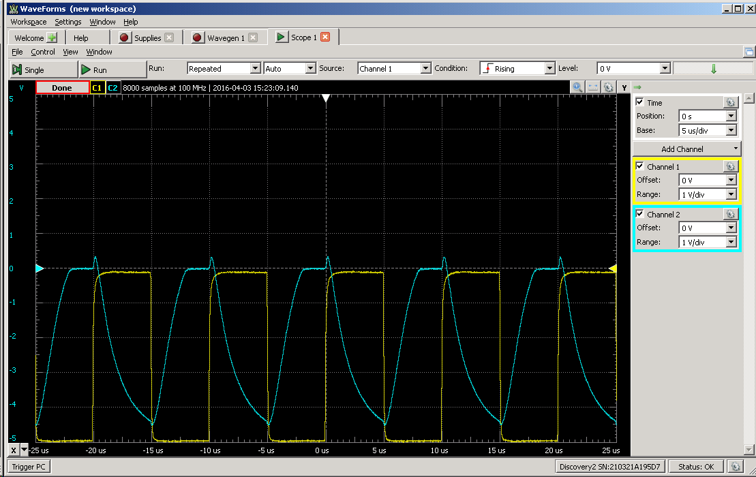Close the Scope 1 tab
The image size is (756, 477).
325,37
